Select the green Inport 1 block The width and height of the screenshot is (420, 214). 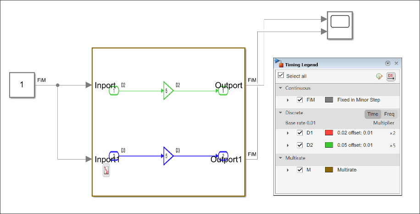tap(114, 91)
